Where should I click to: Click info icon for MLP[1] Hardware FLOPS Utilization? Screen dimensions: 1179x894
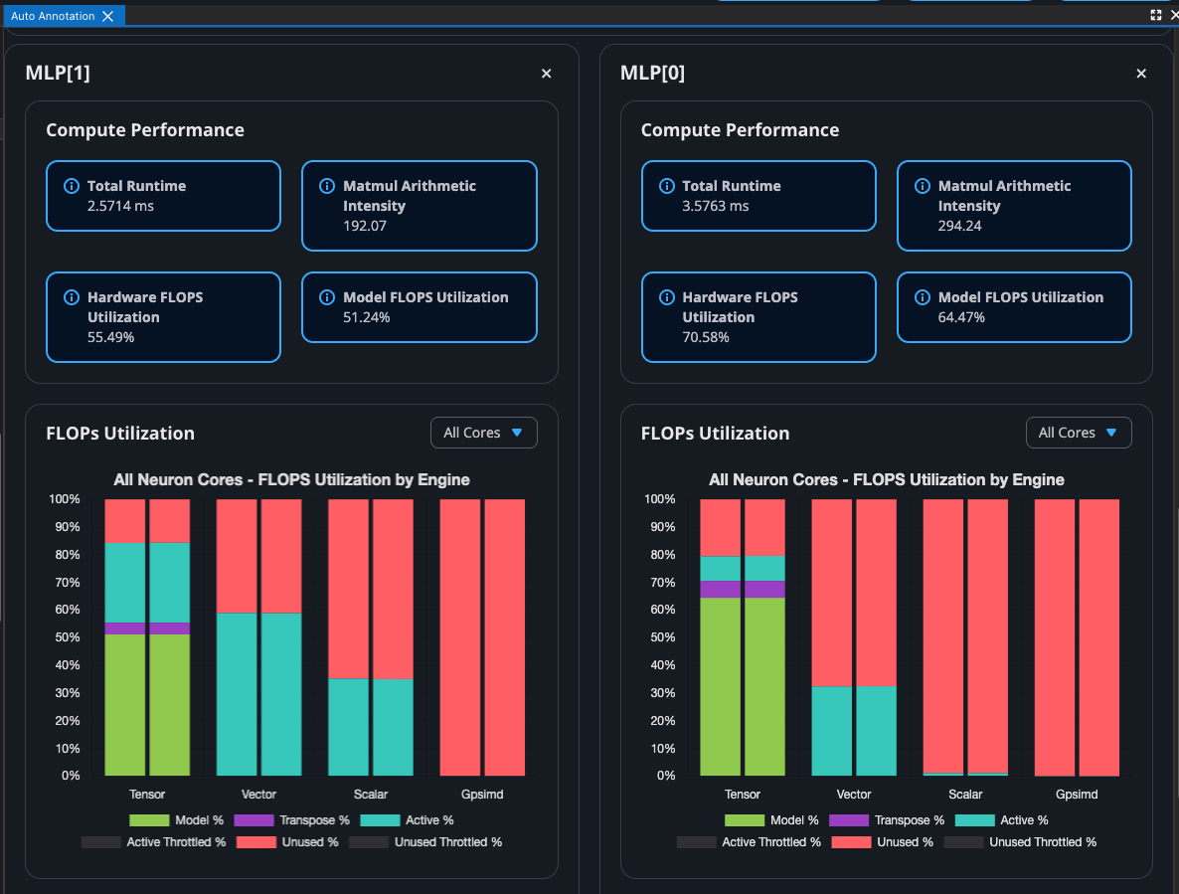72,297
